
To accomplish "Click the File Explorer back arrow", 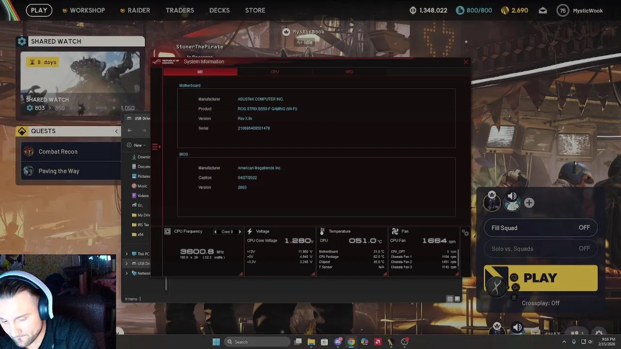I will 130,130.
